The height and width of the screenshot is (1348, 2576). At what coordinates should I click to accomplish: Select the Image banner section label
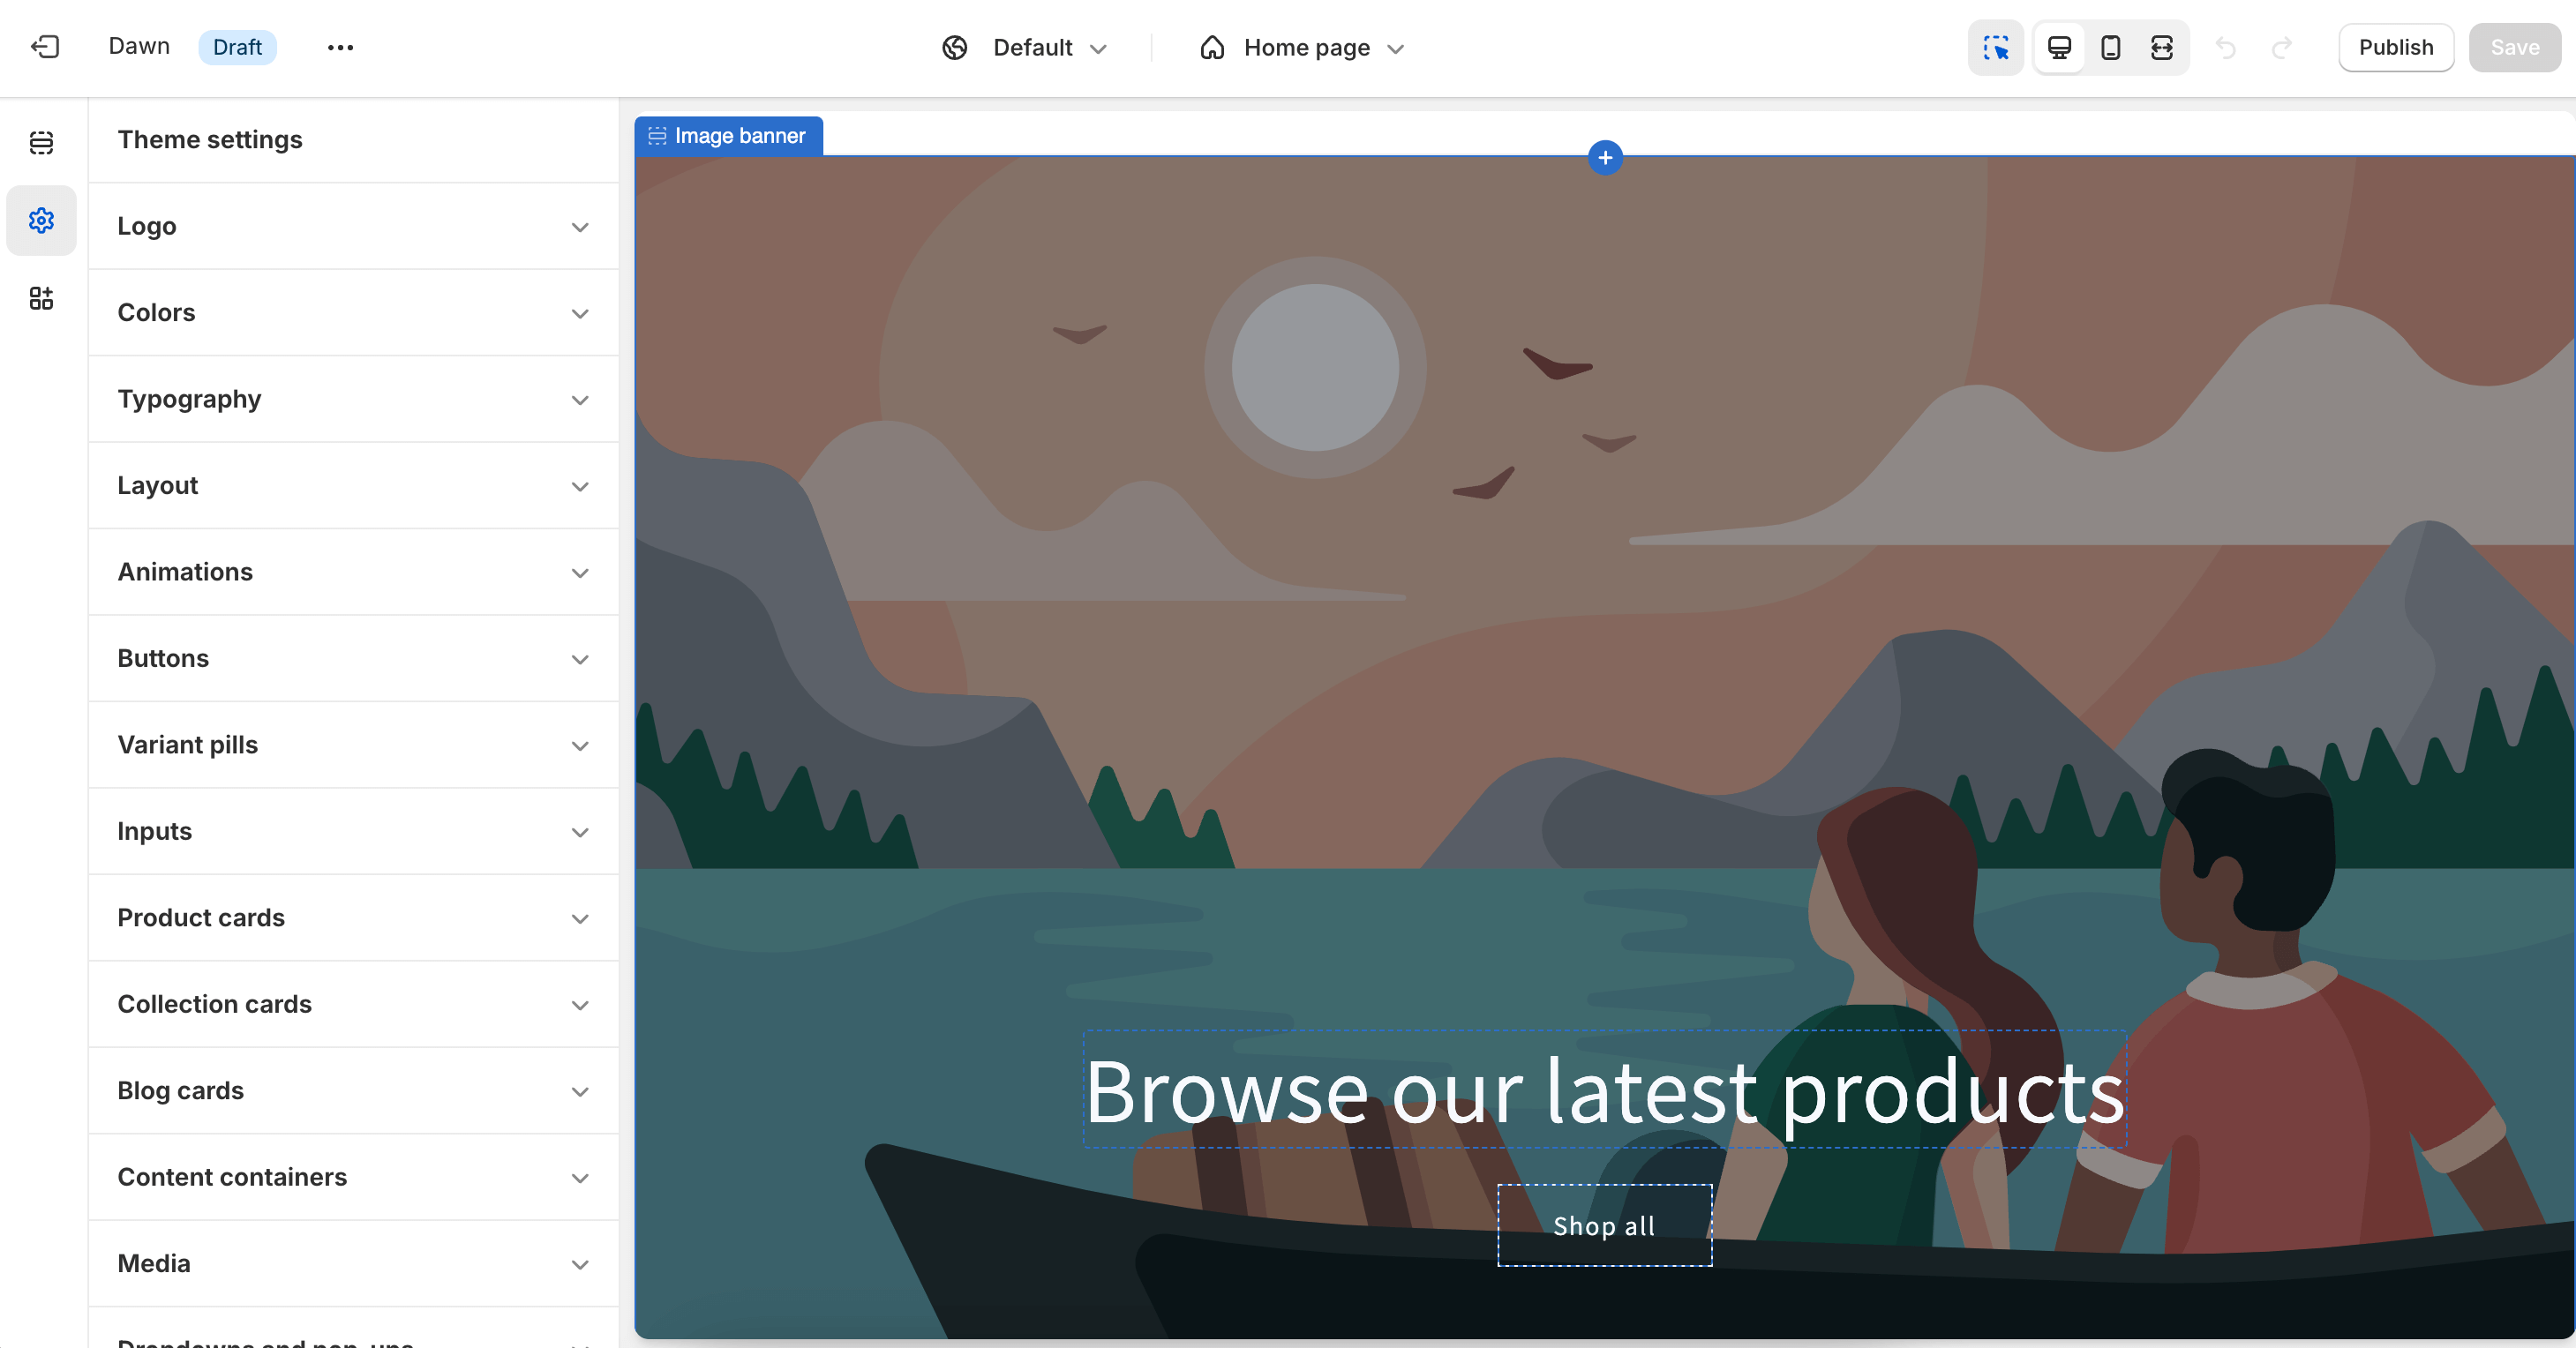(727, 135)
